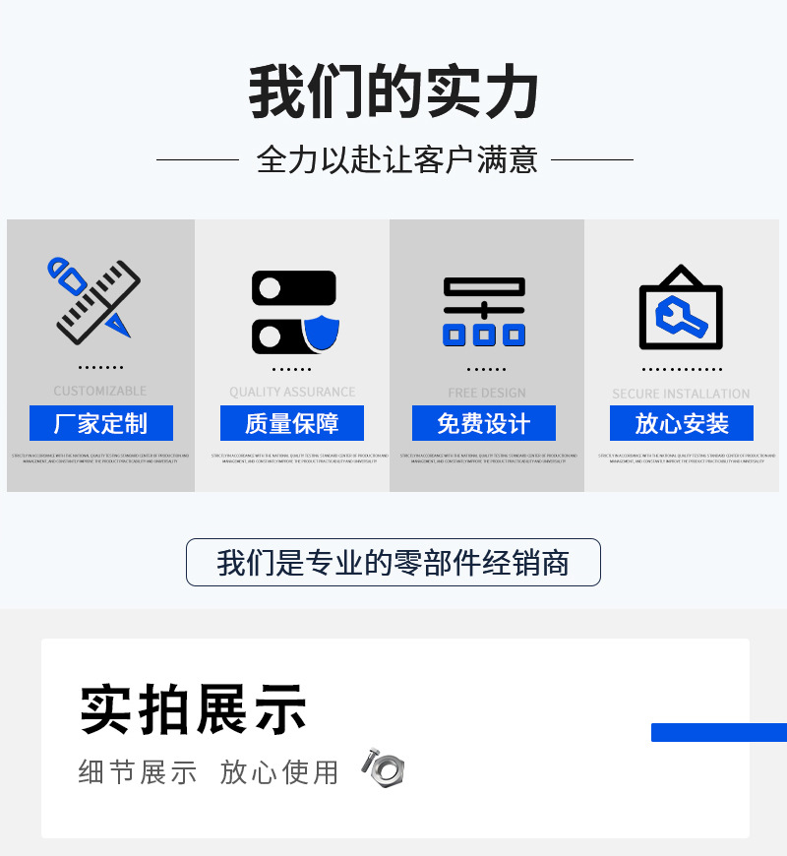This screenshot has width=787, height=856.
Task: Click the small description text under 质量保障
Action: pos(300,459)
